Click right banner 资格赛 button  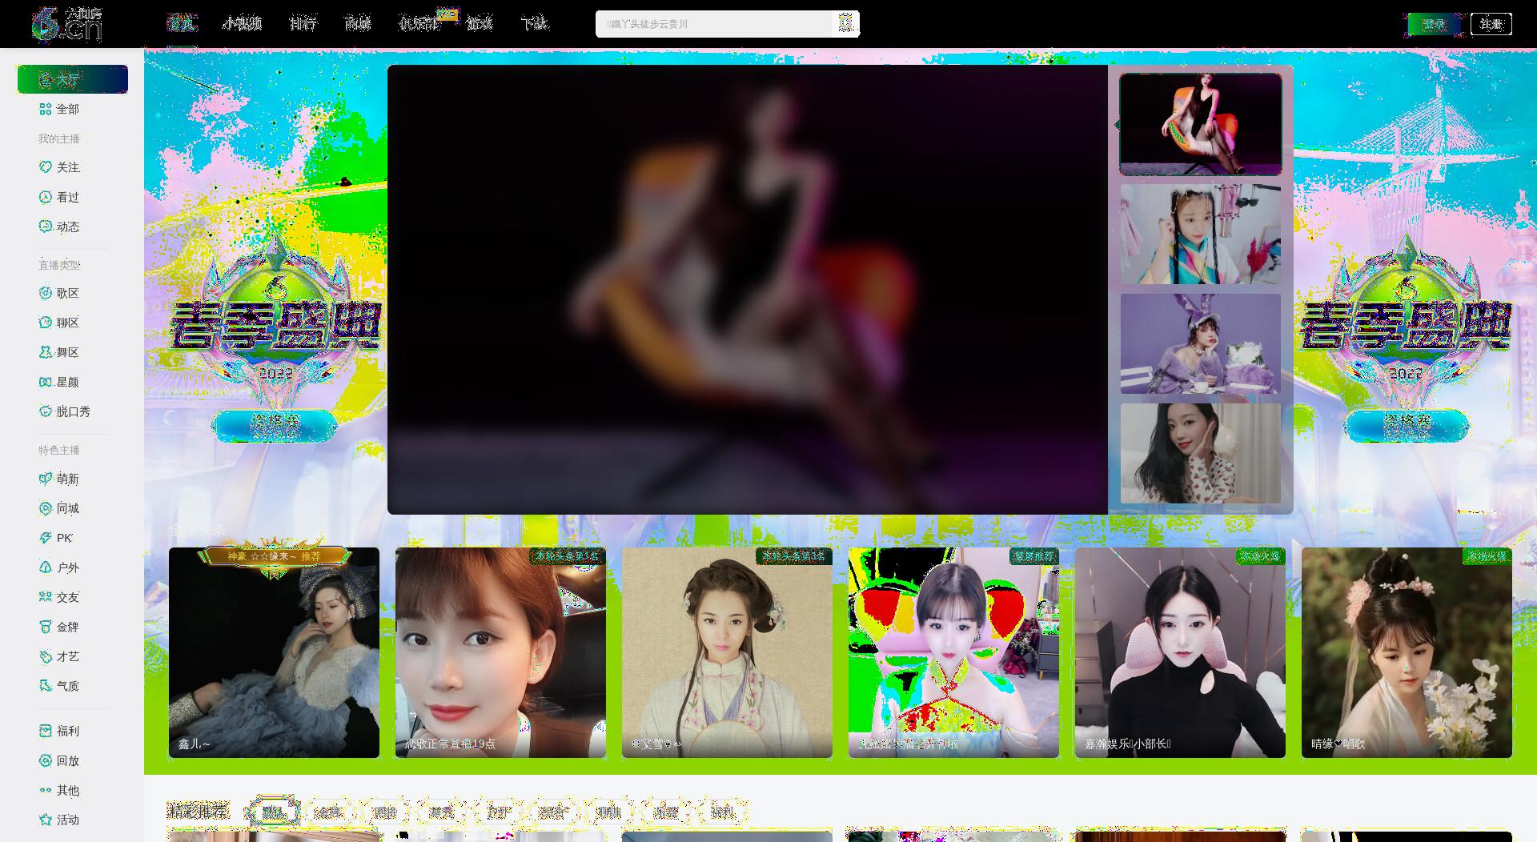(x=1406, y=425)
